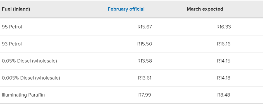Click the R8.48 paraffin price cell
This screenshot has width=265, height=106.
[224, 95]
